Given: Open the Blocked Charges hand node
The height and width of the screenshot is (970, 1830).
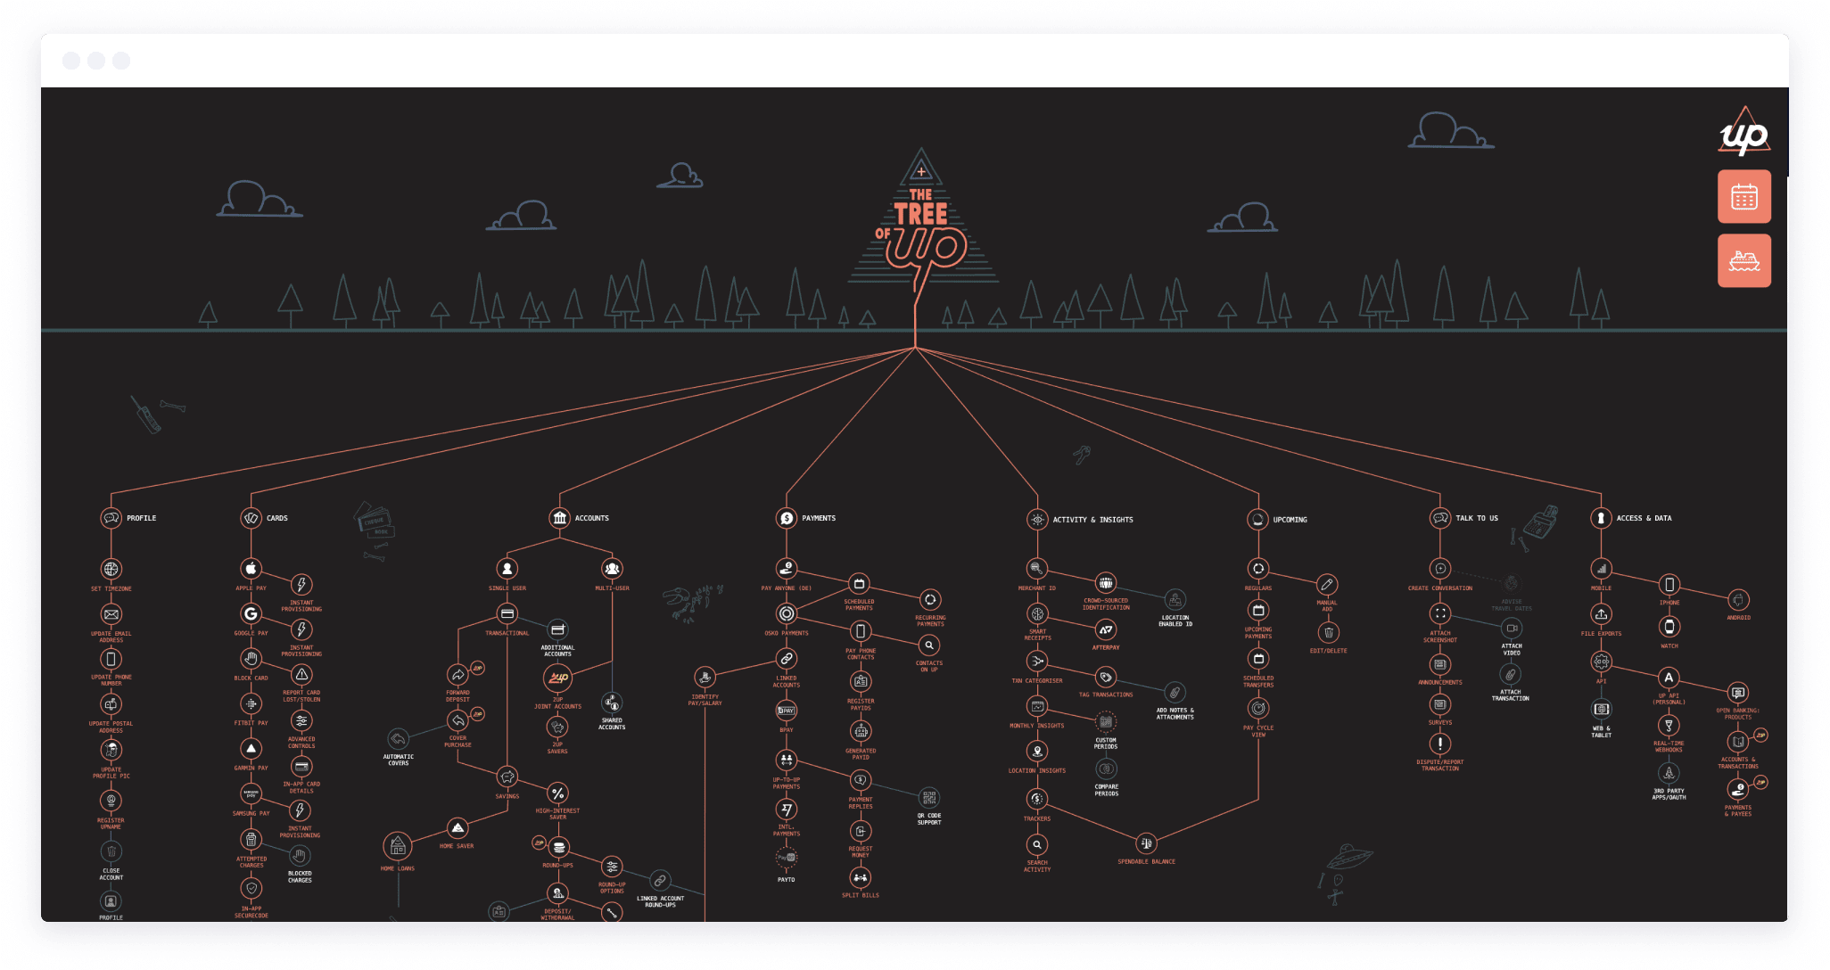Looking at the screenshot, I should [300, 856].
